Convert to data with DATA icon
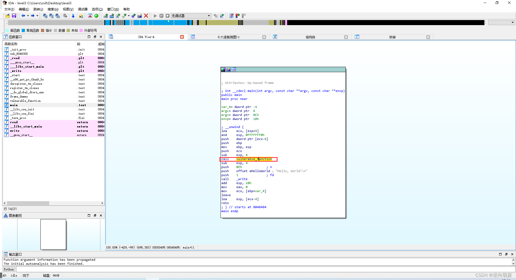 pyautogui.click(x=112, y=16)
